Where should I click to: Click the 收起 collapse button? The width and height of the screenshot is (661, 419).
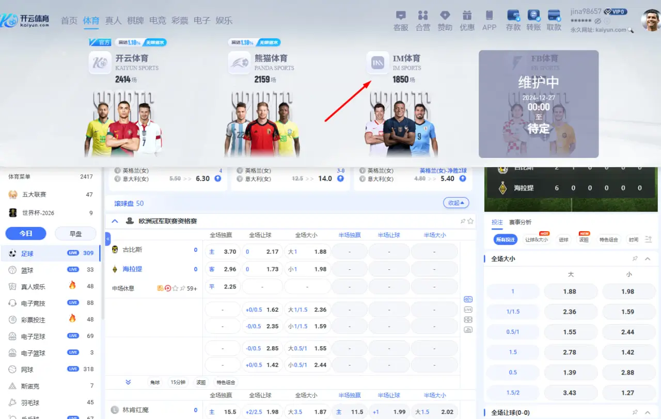click(456, 203)
